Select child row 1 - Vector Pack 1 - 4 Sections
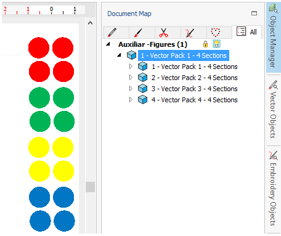Screen dimensions: 281x236 [x=195, y=67]
